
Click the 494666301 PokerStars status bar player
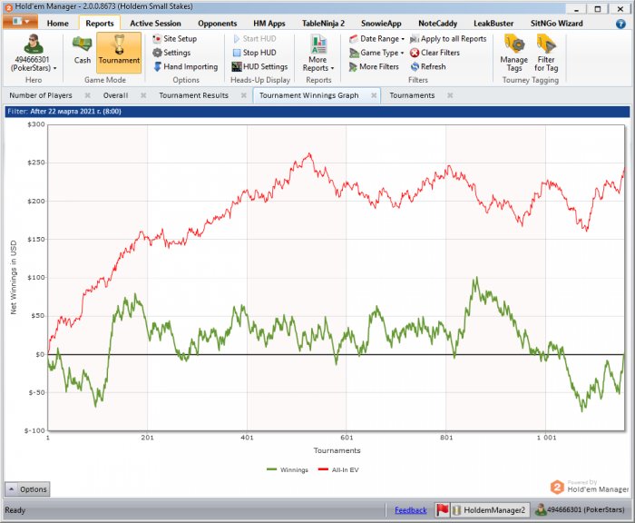580,510
